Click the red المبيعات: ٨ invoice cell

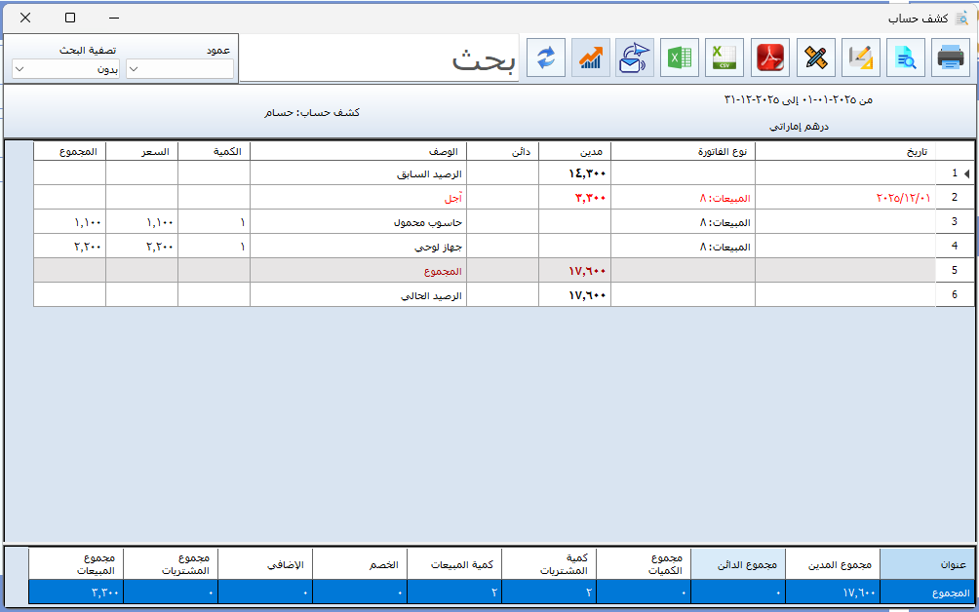683,198
